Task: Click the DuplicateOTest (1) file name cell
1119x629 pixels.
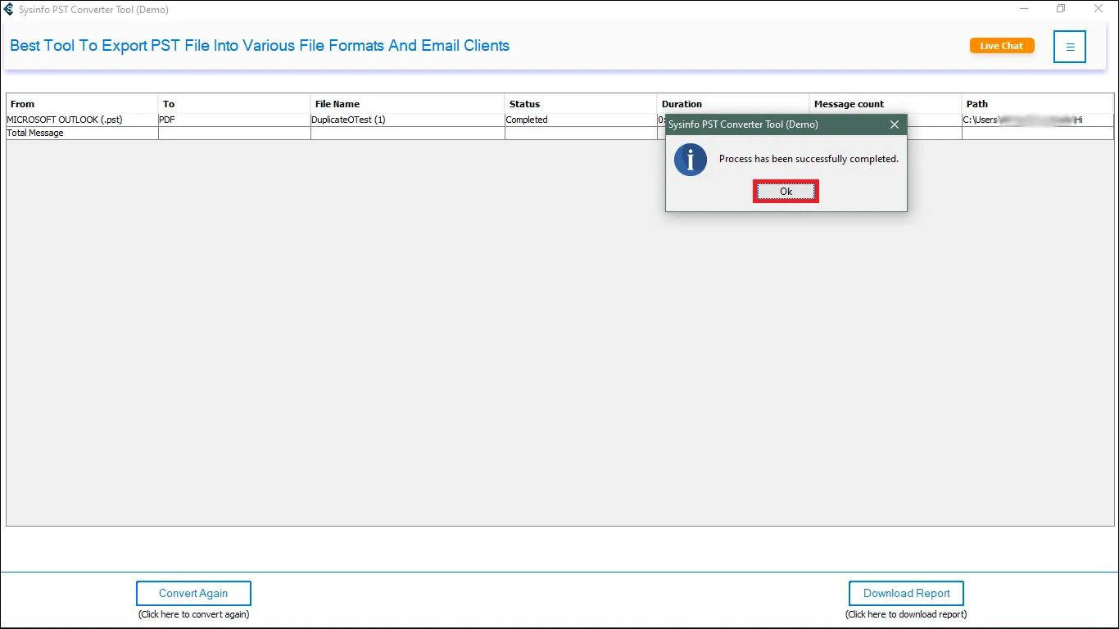Action: pos(407,120)
